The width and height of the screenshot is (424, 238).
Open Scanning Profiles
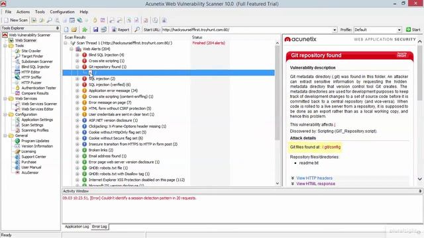click(35, 130)
